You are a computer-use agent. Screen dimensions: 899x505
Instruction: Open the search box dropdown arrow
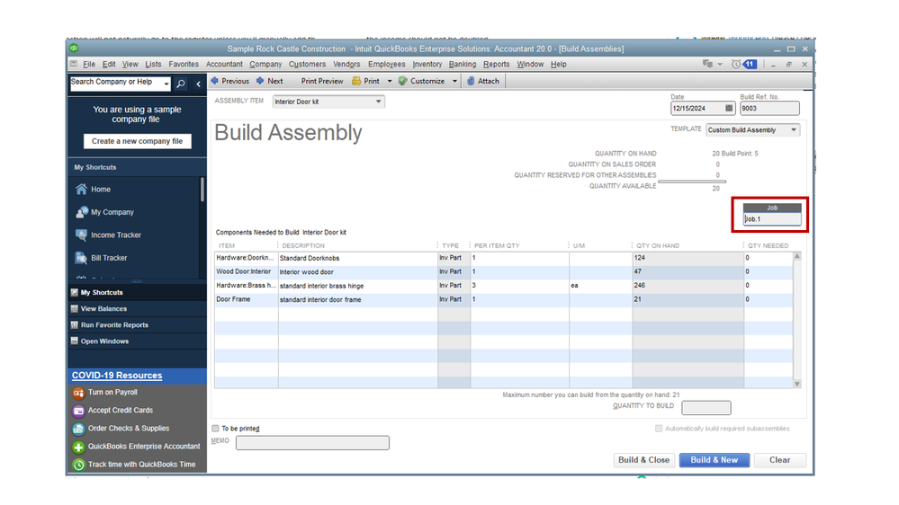pyautogui.click(x=166, y=84)
